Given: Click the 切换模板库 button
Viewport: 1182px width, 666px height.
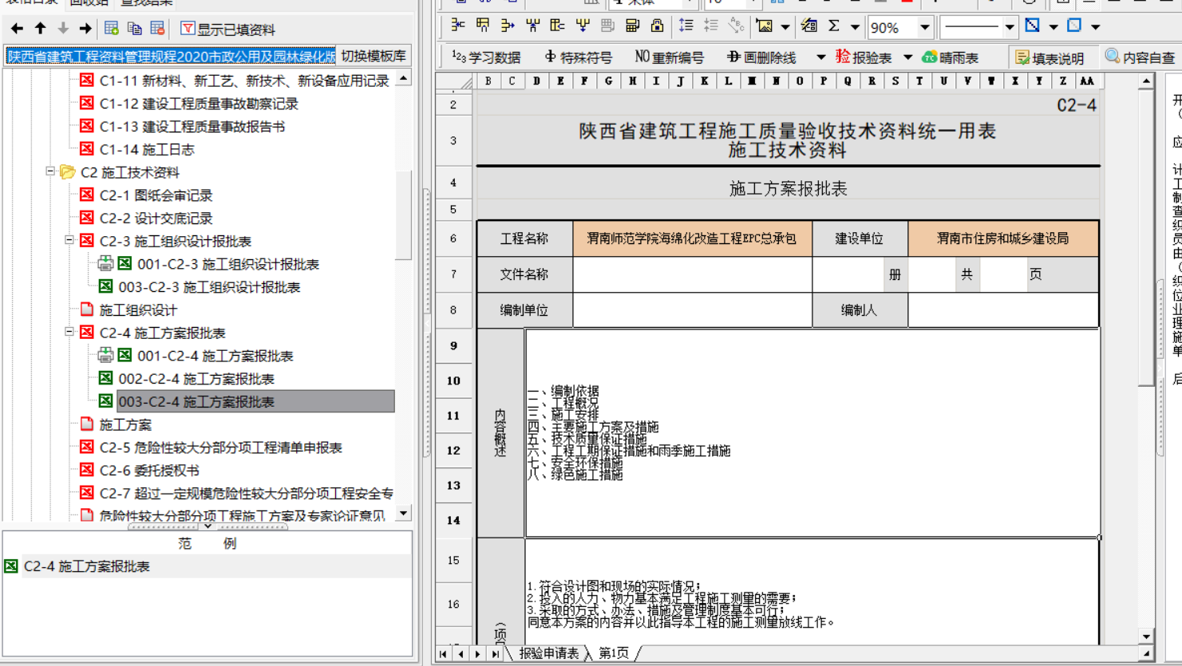Looking at the screenshot, I should tap(373, 56).
